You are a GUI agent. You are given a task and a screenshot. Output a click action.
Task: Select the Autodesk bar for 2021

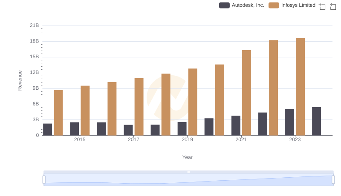[x=236, y=125]
